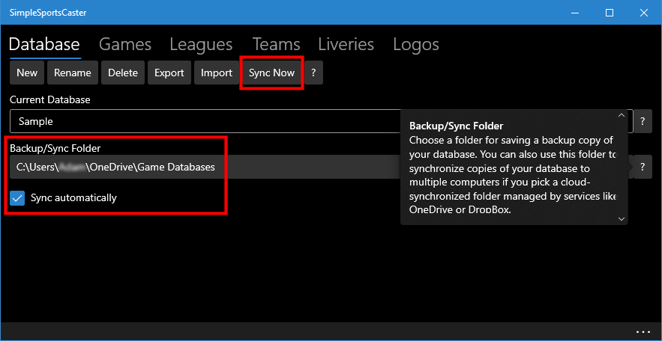Screen dimensions: 662x341
Task: Show help for Backup/Sync Folder
Action: point(643,167)
